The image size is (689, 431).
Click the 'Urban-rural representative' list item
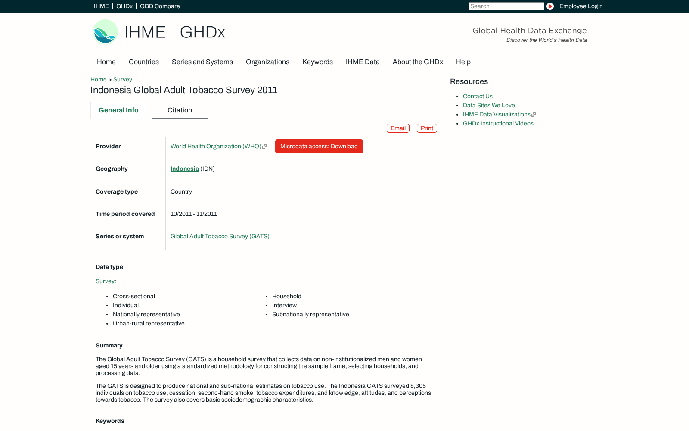point(149,324)
